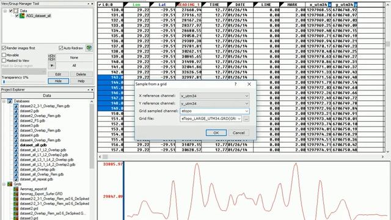Click the Aeromag_export.tif grid icon
Viewport: 391px width, 220px height.
tap(16, 189)
